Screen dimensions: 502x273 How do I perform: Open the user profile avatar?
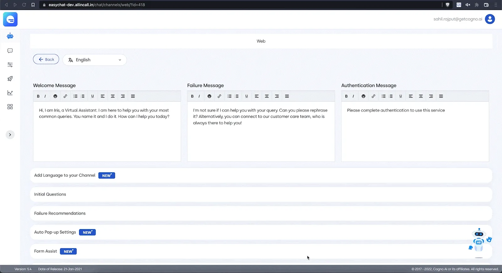click(490, 19)
